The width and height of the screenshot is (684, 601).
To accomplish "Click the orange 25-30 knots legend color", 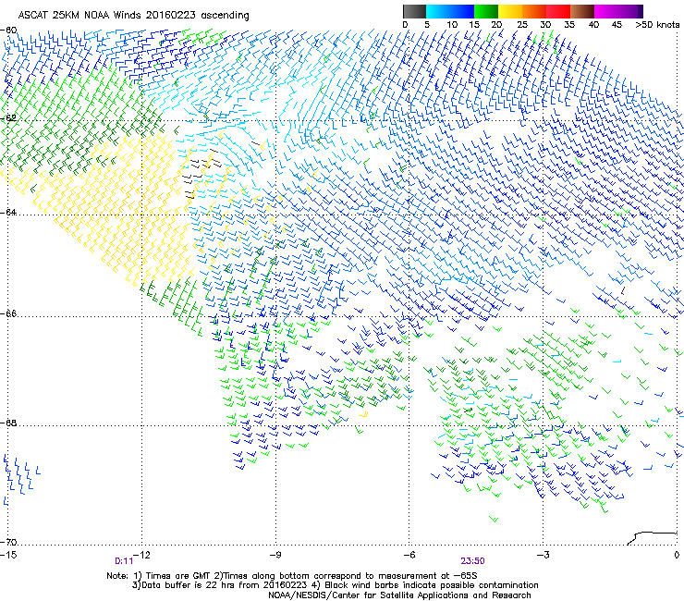I will (534, 11).
